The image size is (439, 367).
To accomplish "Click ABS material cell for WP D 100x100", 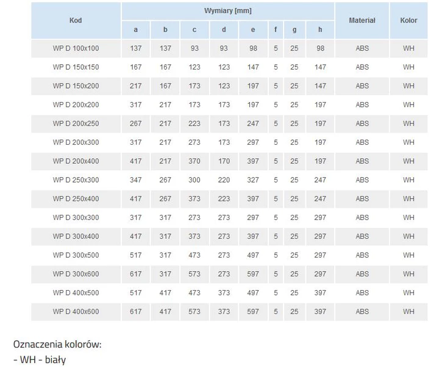I will pyautogui.click(x=362, y=48).
